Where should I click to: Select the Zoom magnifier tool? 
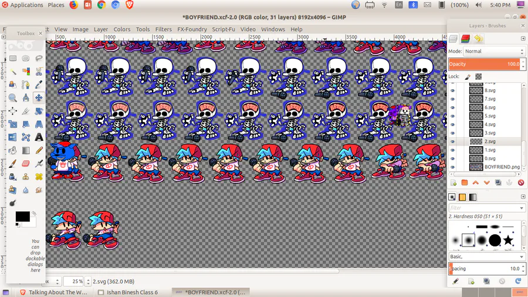pyautogui.click(x=13, y=97)
